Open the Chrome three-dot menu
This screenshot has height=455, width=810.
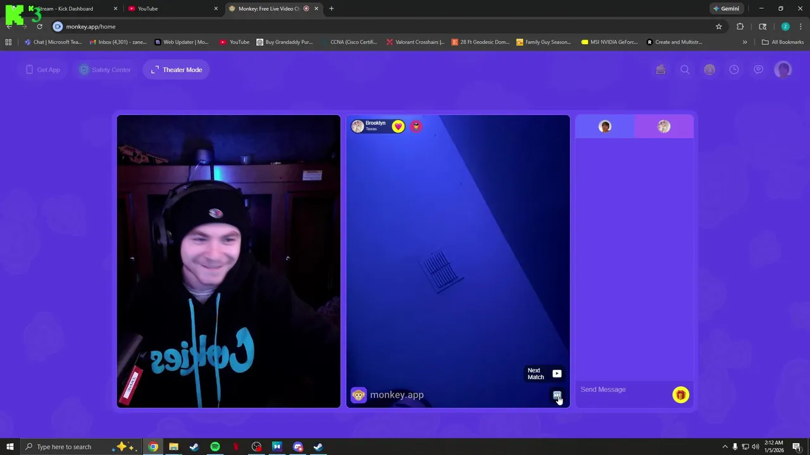pyautogui.click(x=801, y=27)
